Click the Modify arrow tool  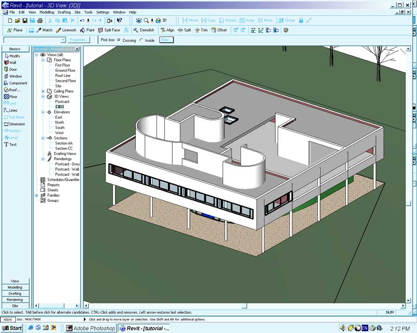[13, 56]
